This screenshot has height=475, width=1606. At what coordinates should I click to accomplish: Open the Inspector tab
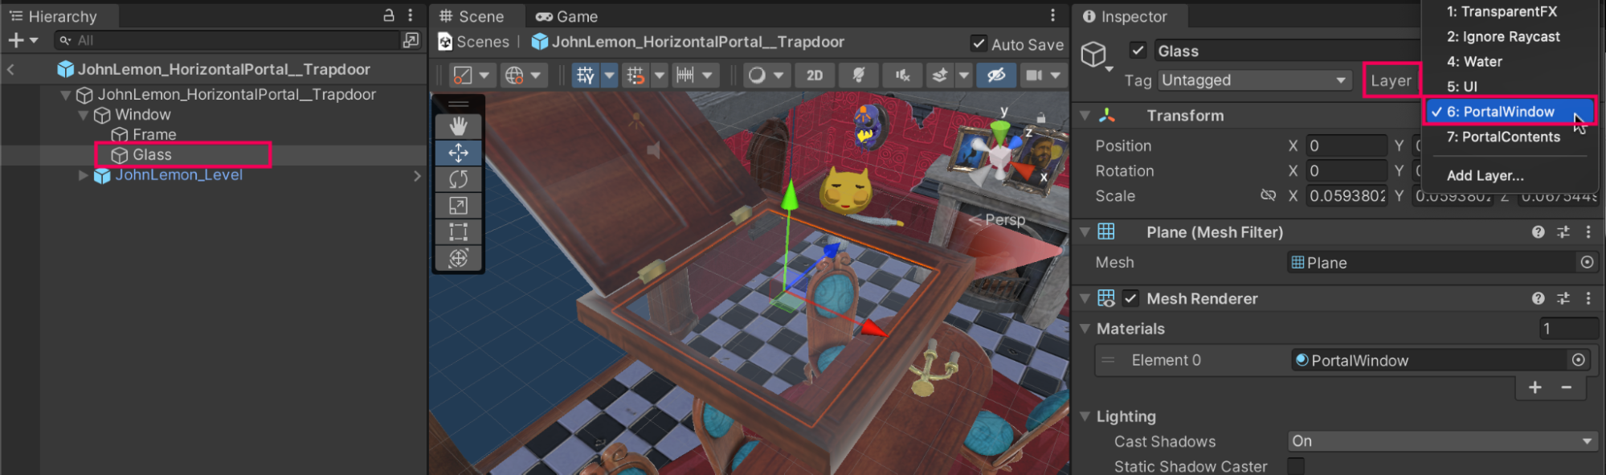pyautogui.click(x=1125, y=16)
